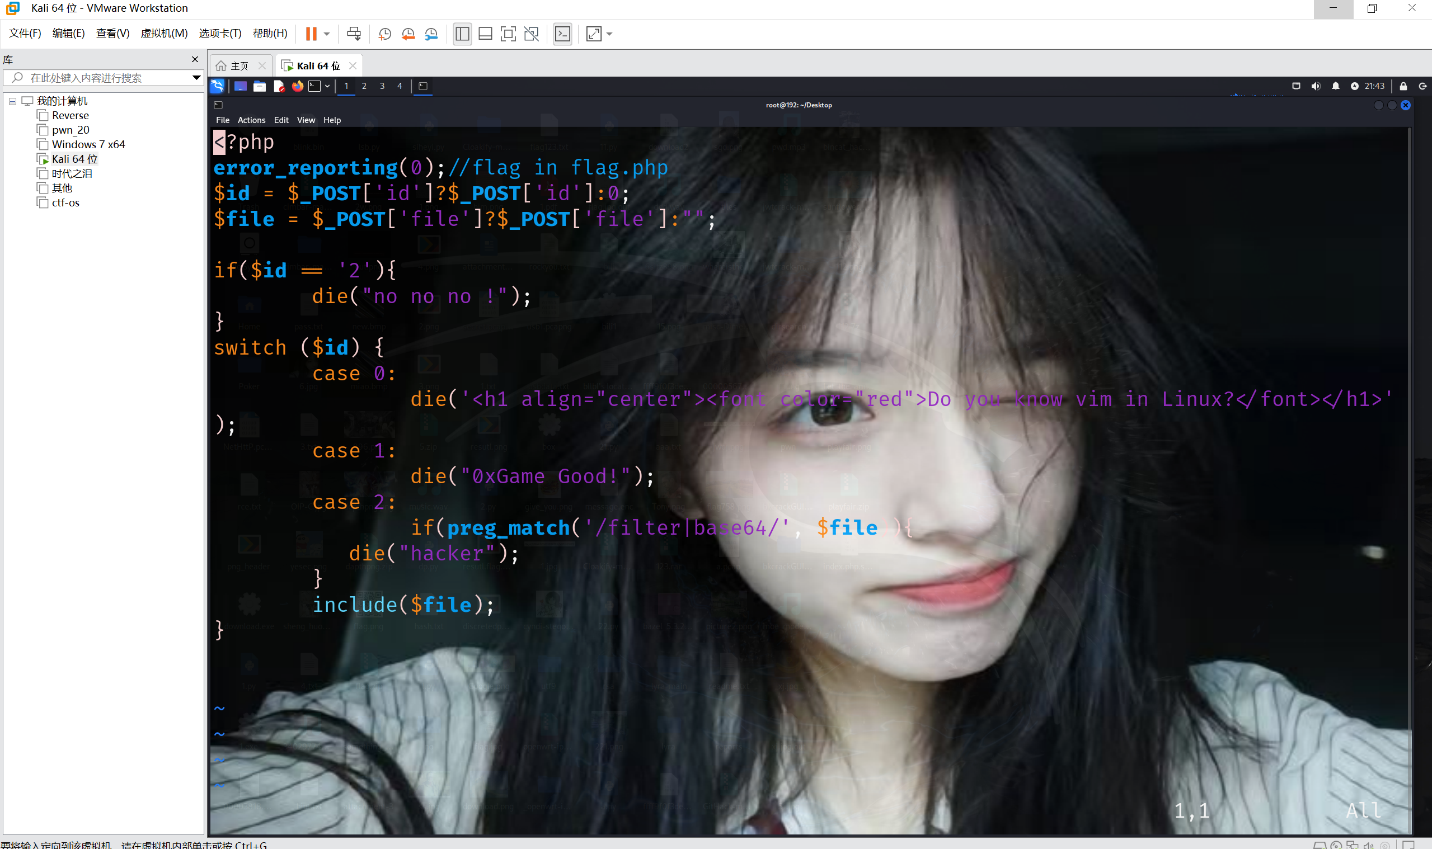Image resolution: width=1432 pixels, height=849 pixels.
Task: Open the power options dropdown arrow beside pause
Action: (327, 34)
